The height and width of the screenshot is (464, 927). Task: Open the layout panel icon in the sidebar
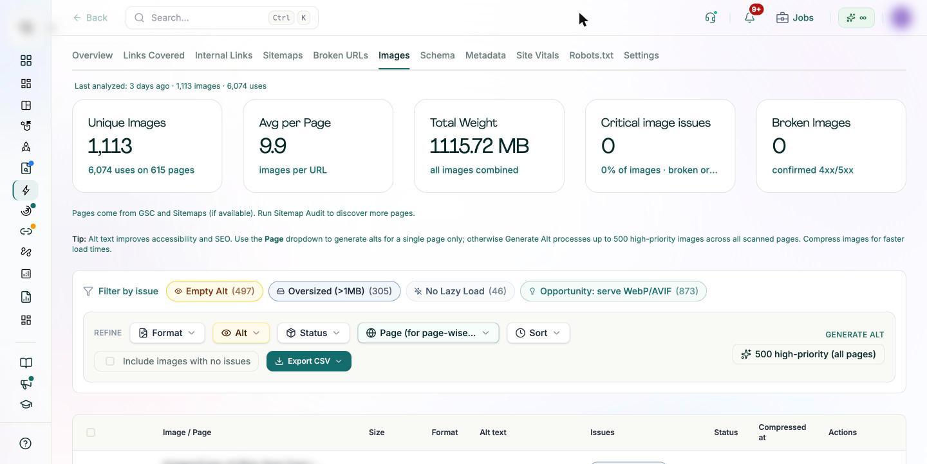tap(26, 105)
